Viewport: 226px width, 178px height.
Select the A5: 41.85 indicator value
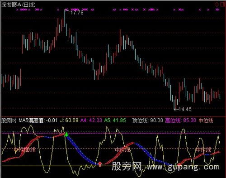point(115,120)
